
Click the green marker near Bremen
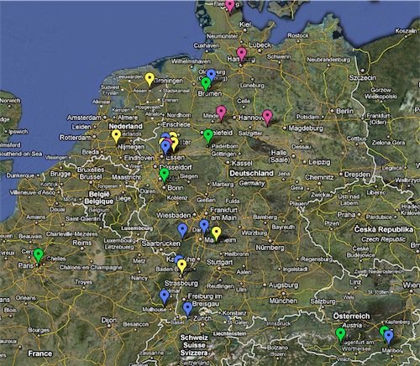tap(206, 84)
